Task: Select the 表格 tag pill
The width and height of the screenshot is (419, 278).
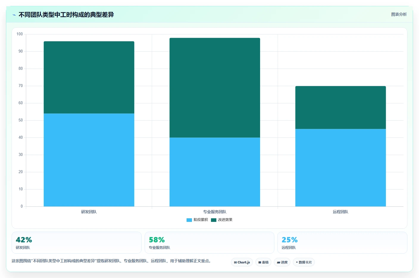Action: [263, 262]
